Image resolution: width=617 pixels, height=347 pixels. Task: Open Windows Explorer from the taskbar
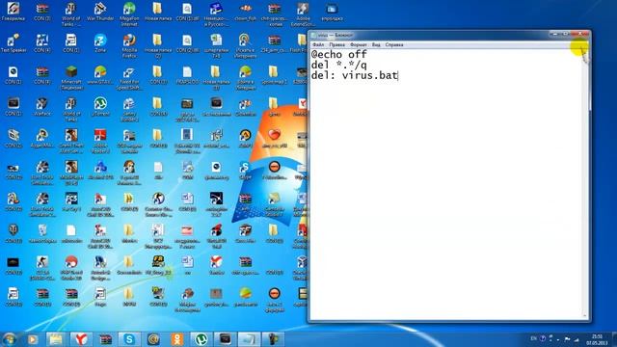tap(56, 339)
